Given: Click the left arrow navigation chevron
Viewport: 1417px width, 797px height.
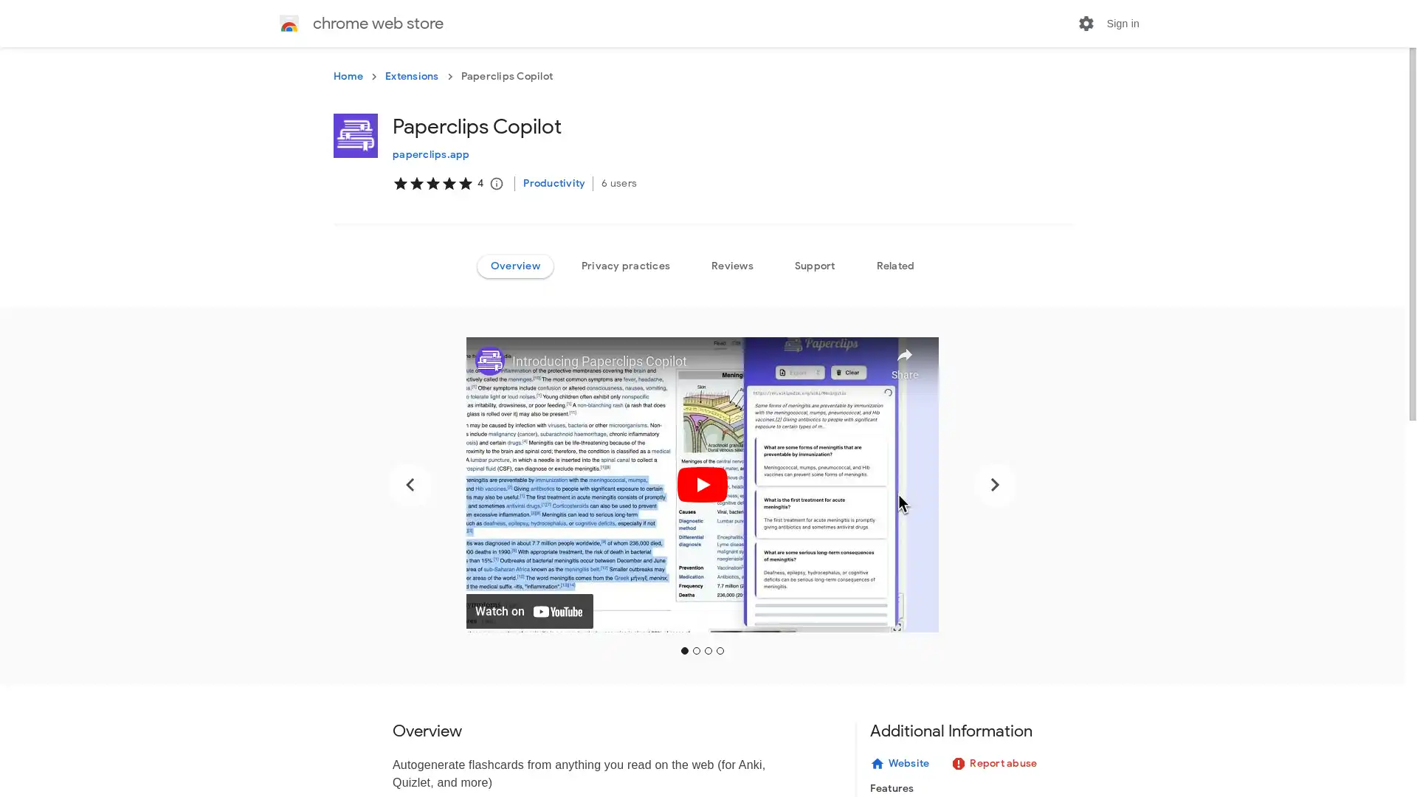Looking at the screenshot, I should click(410, 483).
